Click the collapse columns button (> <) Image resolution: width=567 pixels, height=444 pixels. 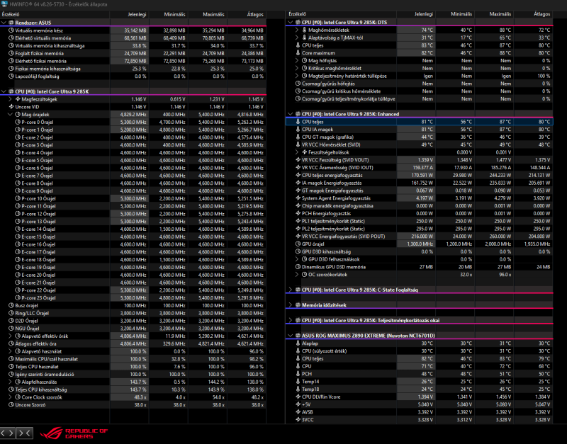[25, 433]
